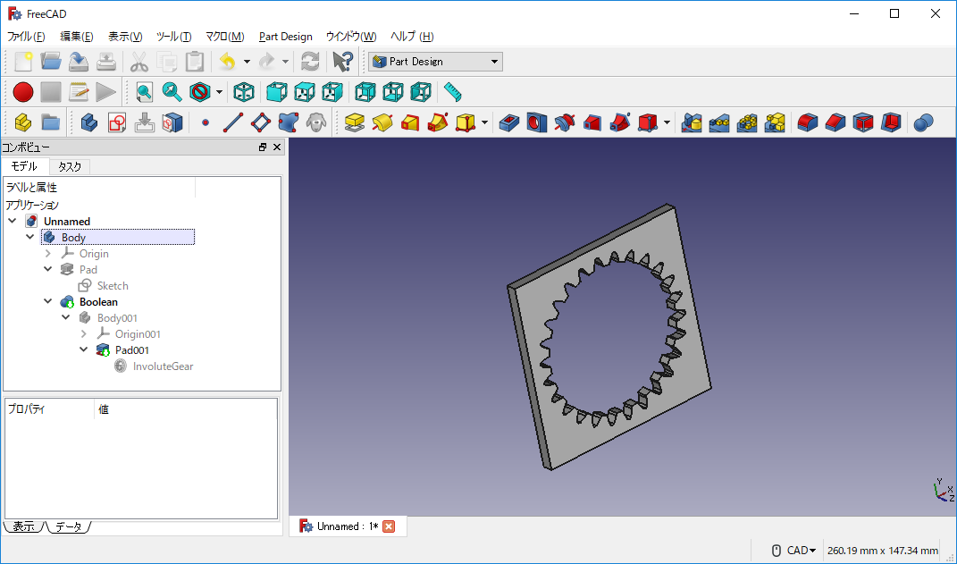Open the ファイル(F) menu
This screenshot has height=564, width=957.
click(x=26, y=37)
